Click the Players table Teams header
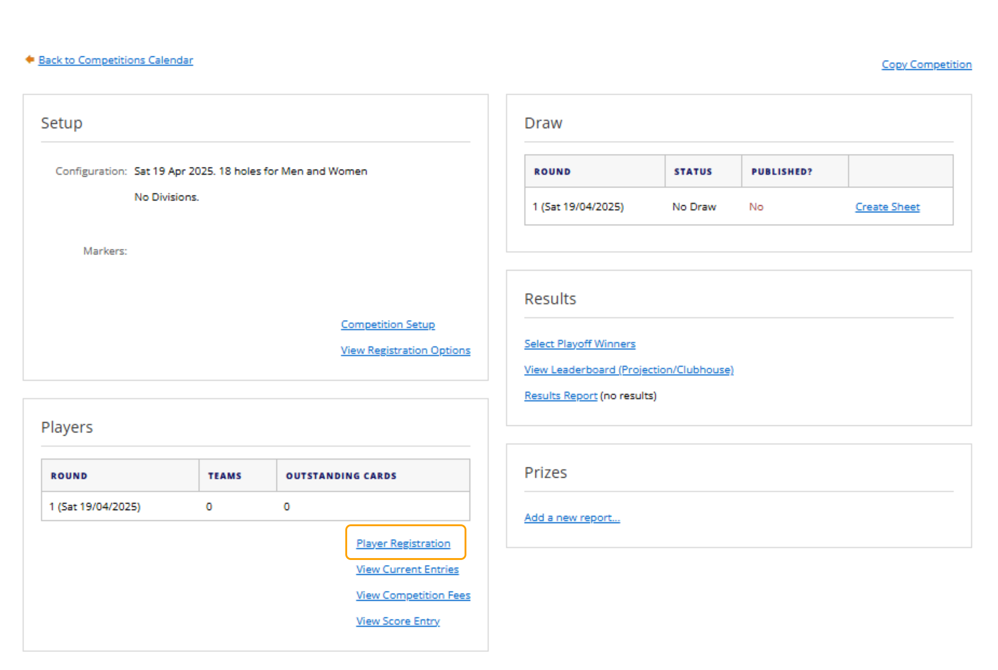The image size is (998, 670). 224,476
